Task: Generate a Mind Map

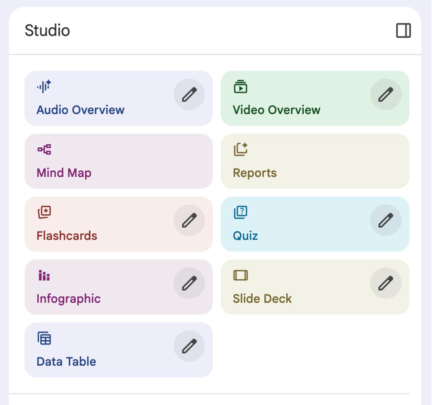Action: pos(118,161)
